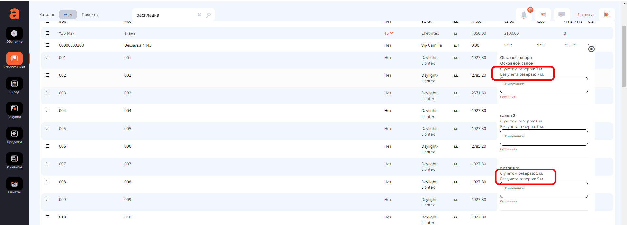627x225 pixels.
Task: Switch to the Проекты tab
Action: click(x=90, y=15)
